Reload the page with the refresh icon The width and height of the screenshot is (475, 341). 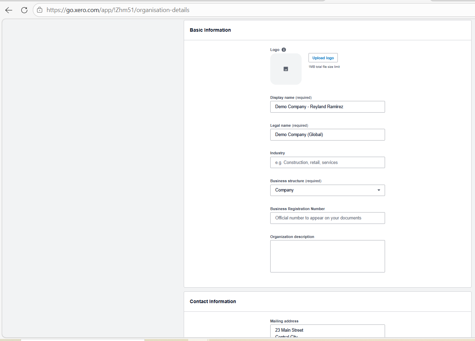24,10
